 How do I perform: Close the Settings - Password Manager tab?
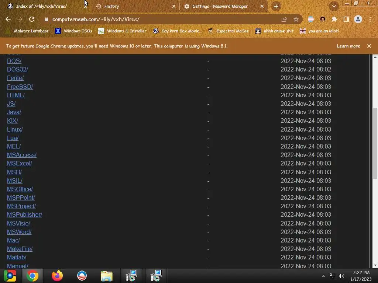(x=262, y=6)
